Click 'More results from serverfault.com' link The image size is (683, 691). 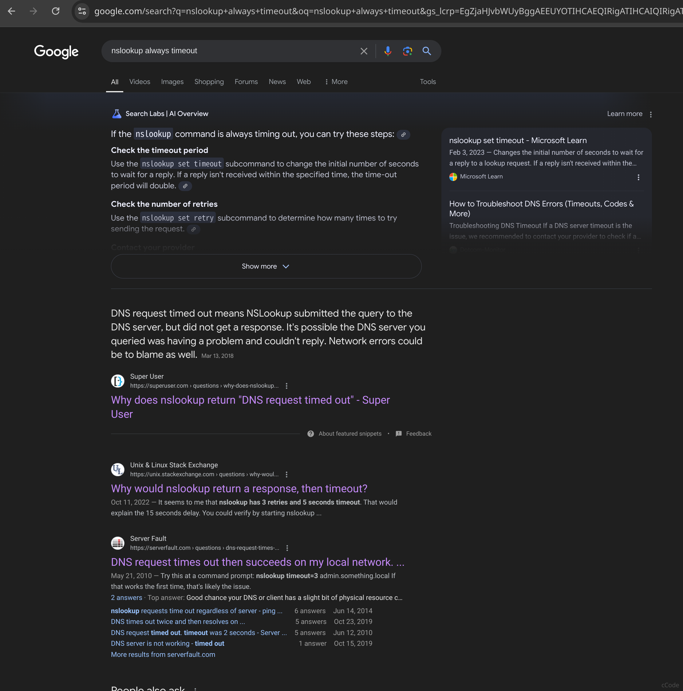tap(163, 654)
